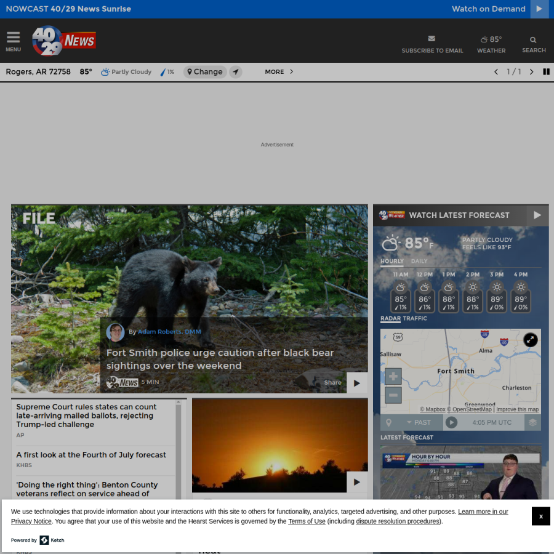
Task: Open author Adam Roberts, DMM link
Action: (169, 331)
